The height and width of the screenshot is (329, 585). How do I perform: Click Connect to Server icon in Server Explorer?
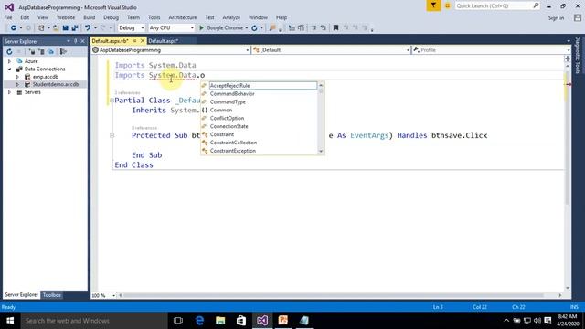pos(41,52)
